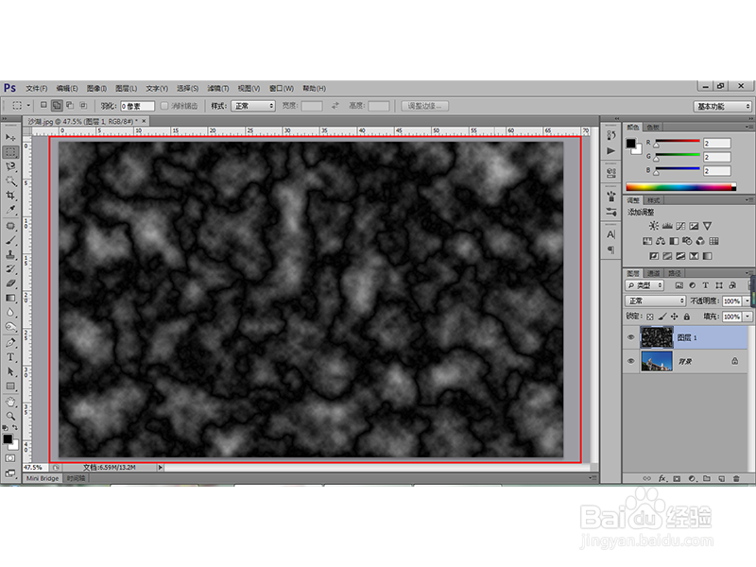Select the Zoom tool

[x=10, y=416]
